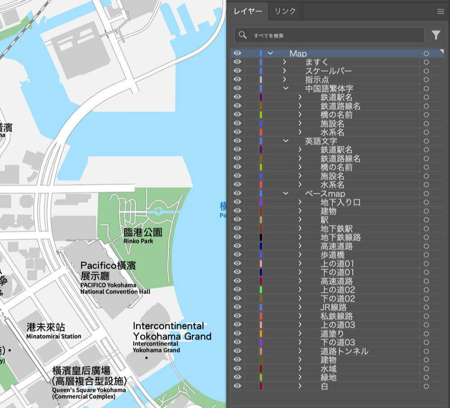Screen dimensions: 450x408
Task: Click the magnifier icon in the search box
Action: coord(243,35)
